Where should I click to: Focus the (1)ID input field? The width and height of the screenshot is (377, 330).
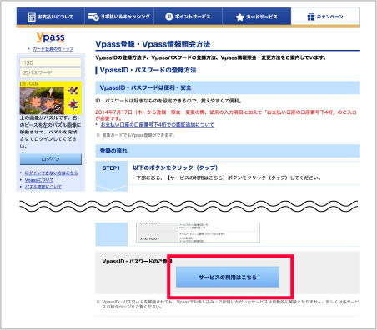(51, 62)
